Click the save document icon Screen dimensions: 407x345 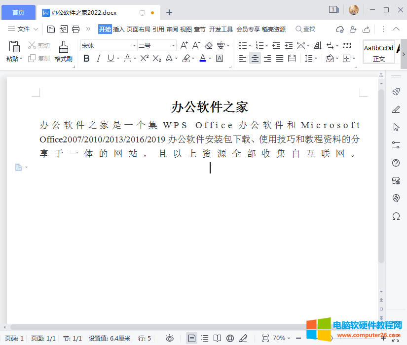[51, 29]
